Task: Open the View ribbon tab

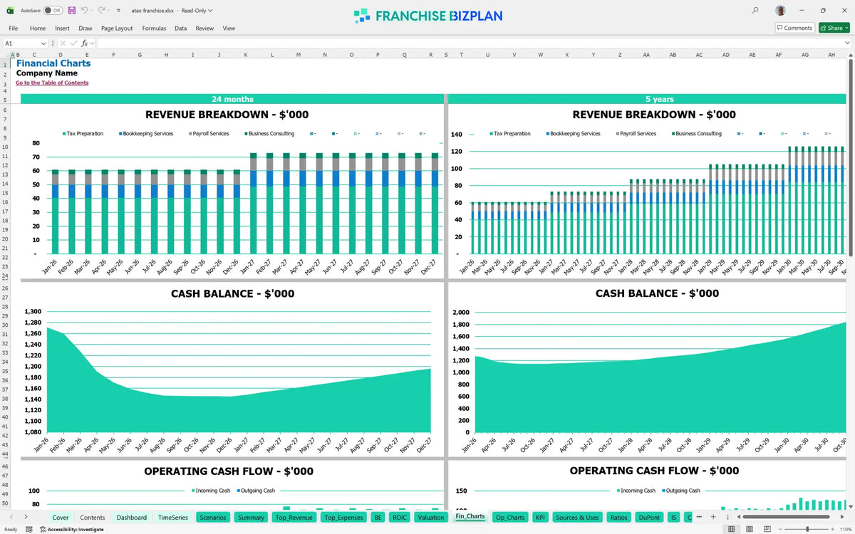Action: (229, 28)
